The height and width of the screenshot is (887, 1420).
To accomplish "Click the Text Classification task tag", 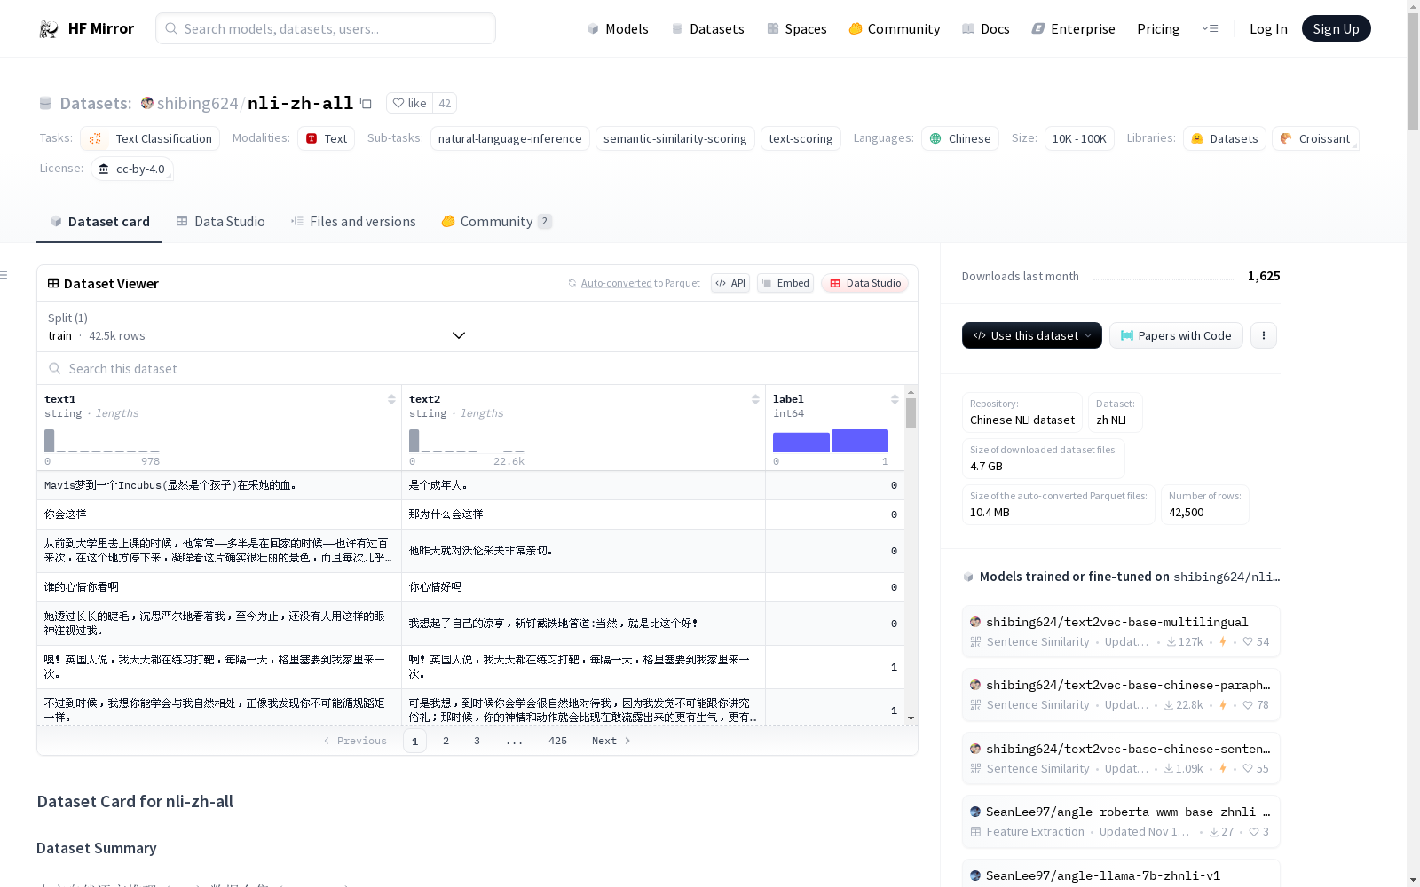I will click(150, 138).
